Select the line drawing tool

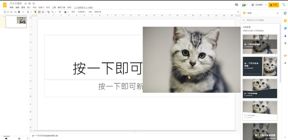(53, 12)
